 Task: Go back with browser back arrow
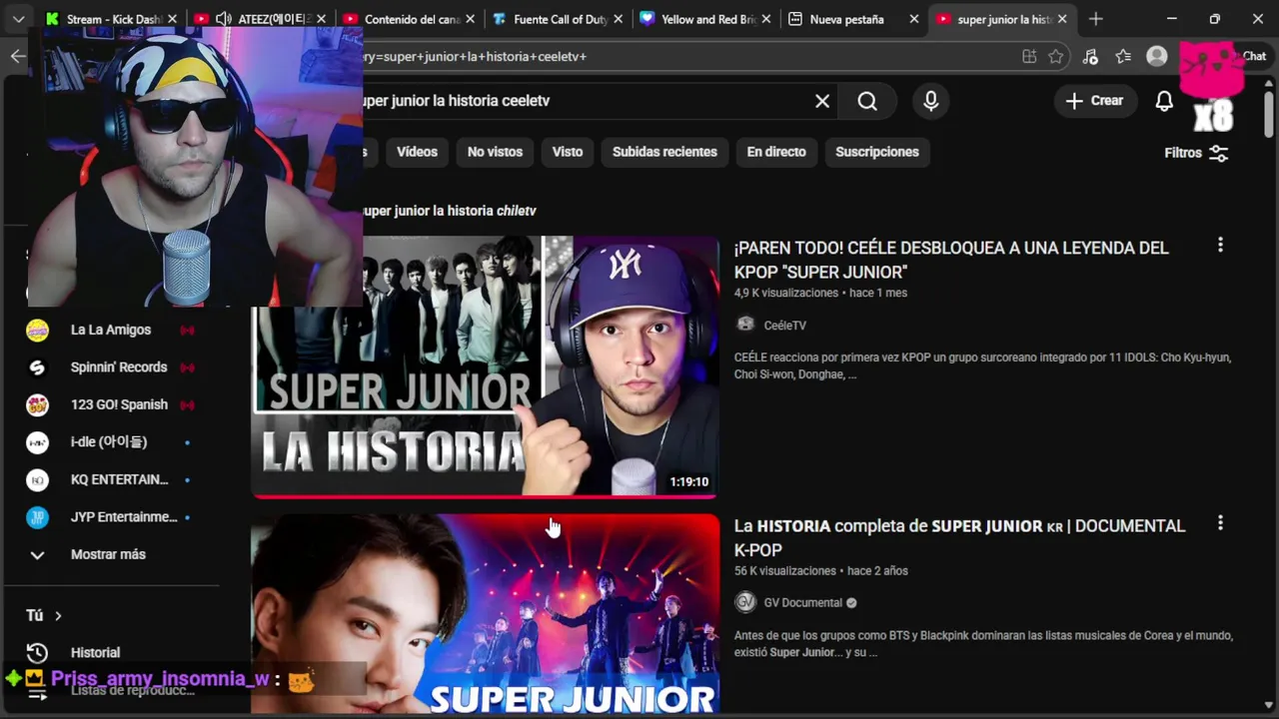pos(18,56)
